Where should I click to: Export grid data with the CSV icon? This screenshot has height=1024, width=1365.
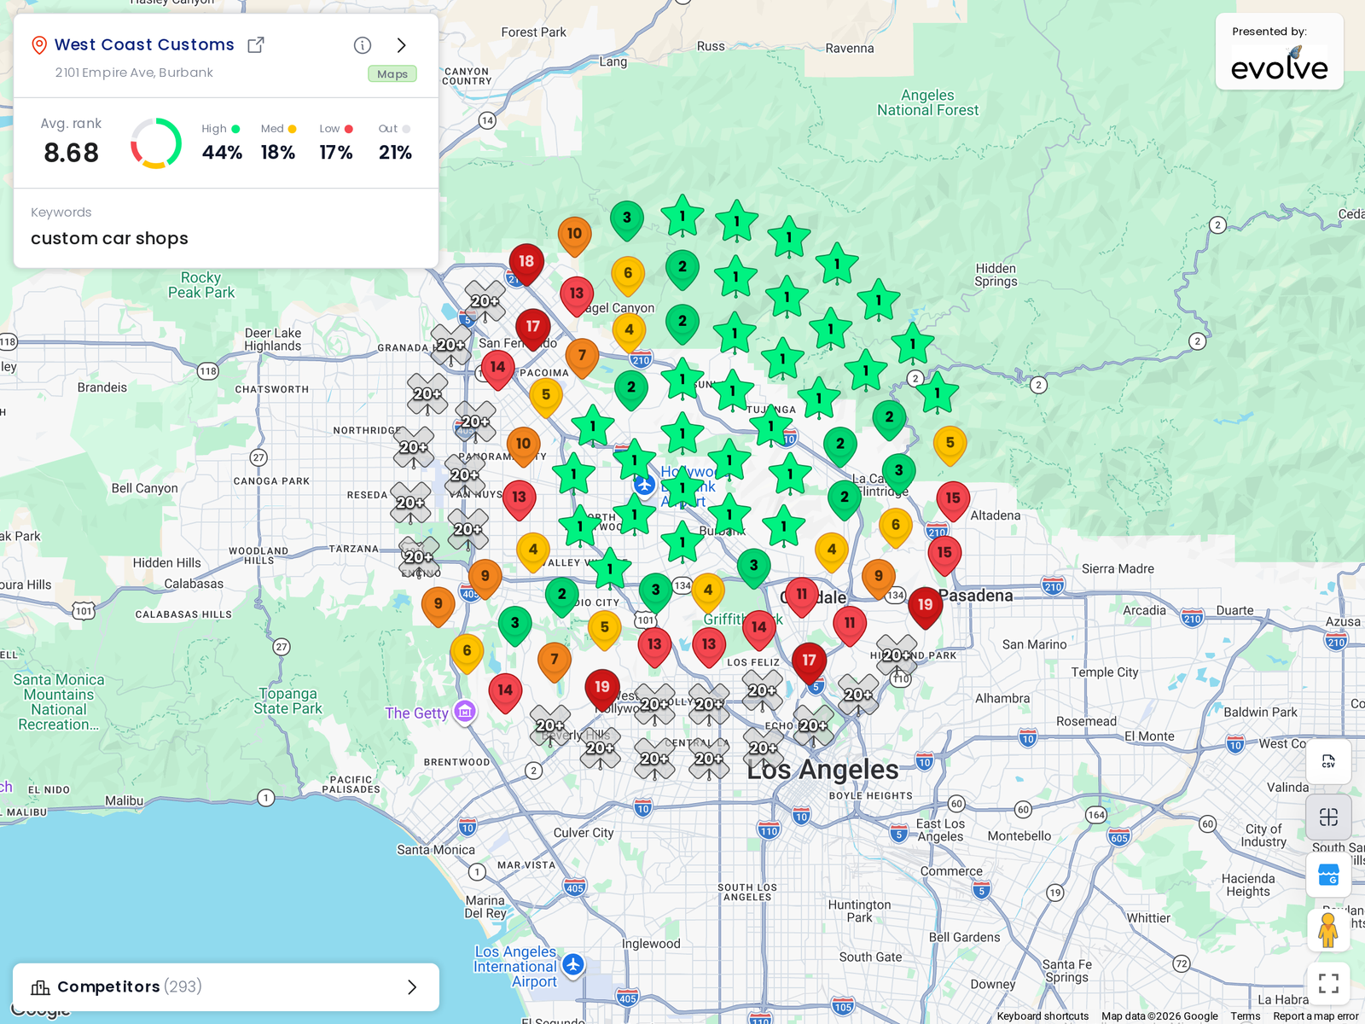coord(1328,761)
